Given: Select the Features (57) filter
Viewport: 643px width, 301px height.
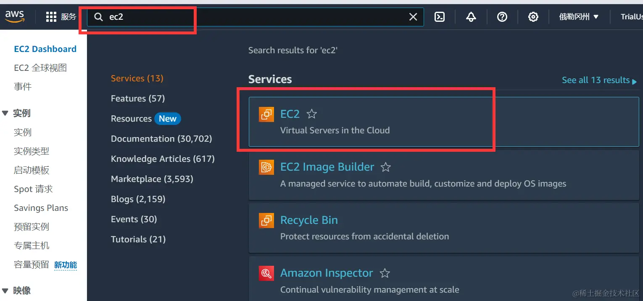Looking at the screenshot, I should pos(138,99).
